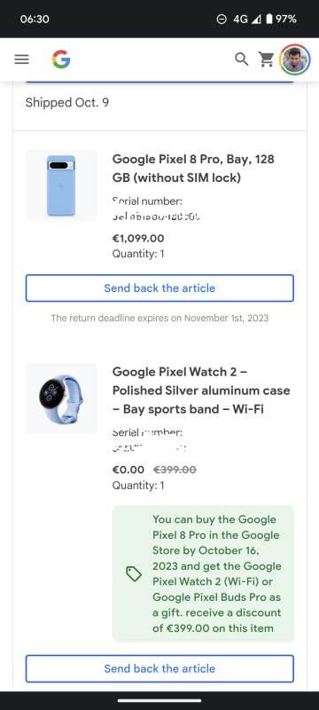
Task: Tap the bottom navigation gesture bar
Action: tap(159, 701)
